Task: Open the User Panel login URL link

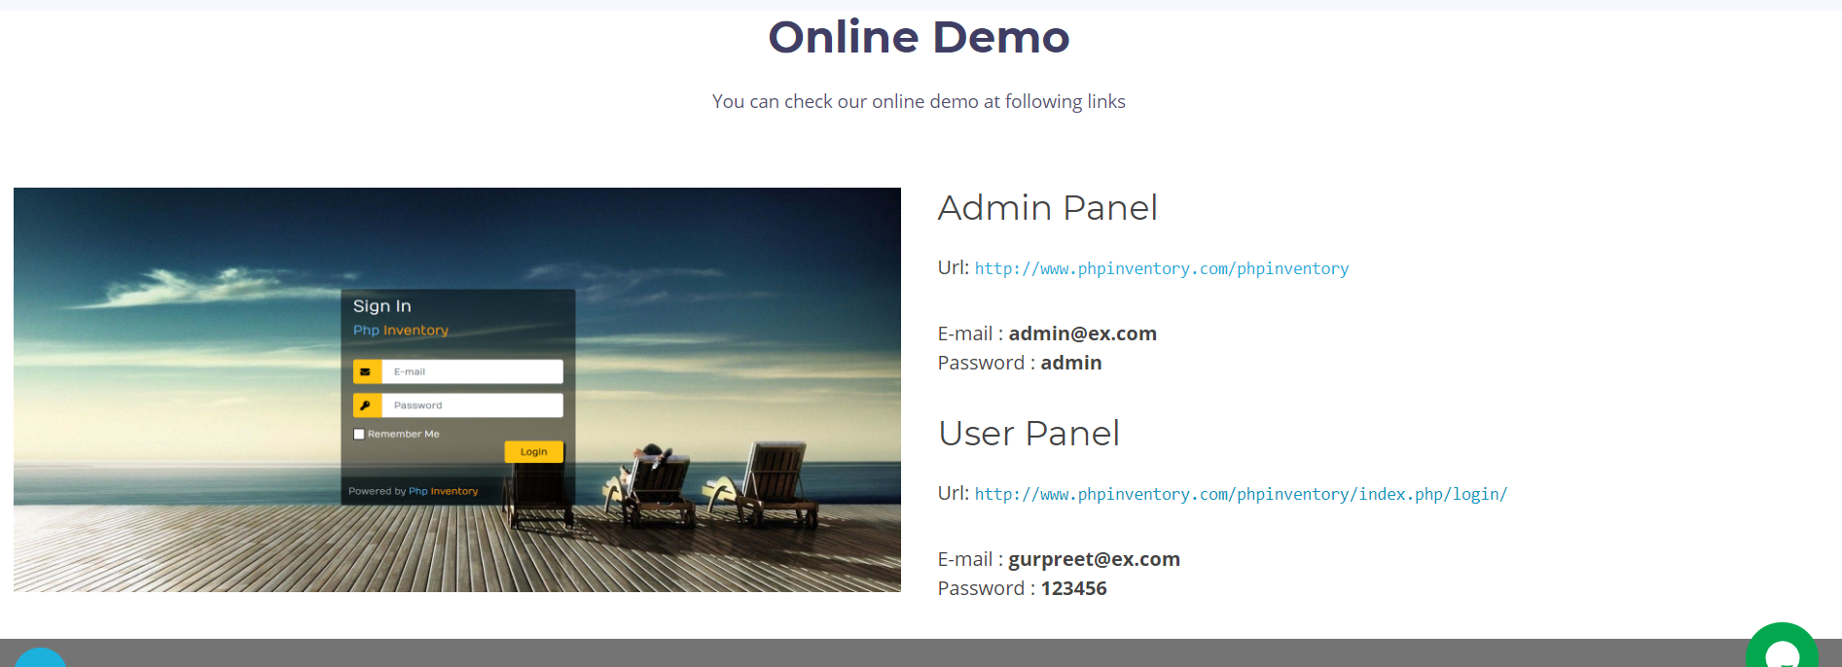Action: click(x=1241, y=494)
